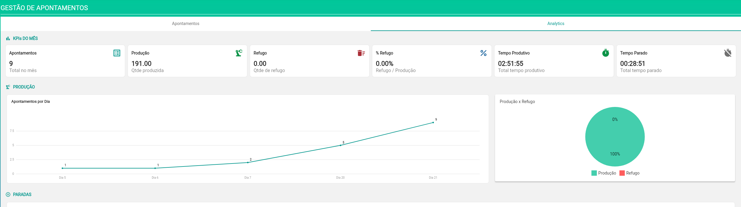The width and height of the screenshot is (741, 207).
Task: Click the 100% label in pie chart
Action: click(615, 154)
